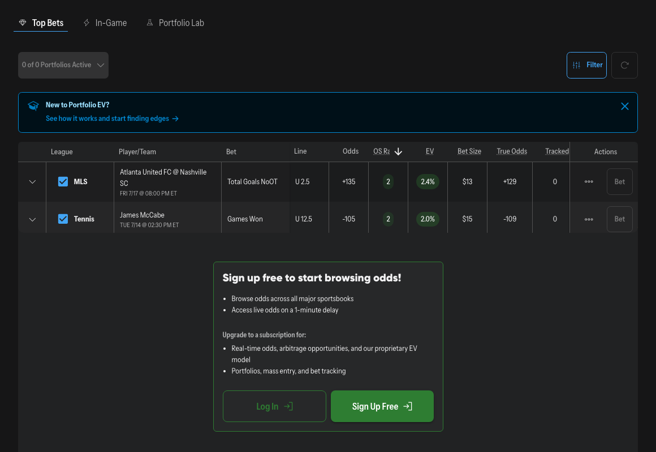Click the $15 bet size value
The image size is (656, 452).
(467, 219)
